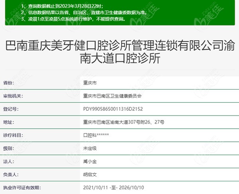The height and width of the screenshot is (194, 239).
Task: Select the 法人 field label
Action: (8, 161)
